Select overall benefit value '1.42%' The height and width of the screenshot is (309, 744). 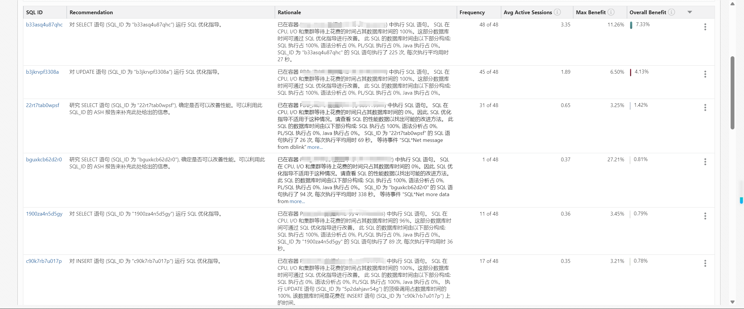[x=641, y=105]
